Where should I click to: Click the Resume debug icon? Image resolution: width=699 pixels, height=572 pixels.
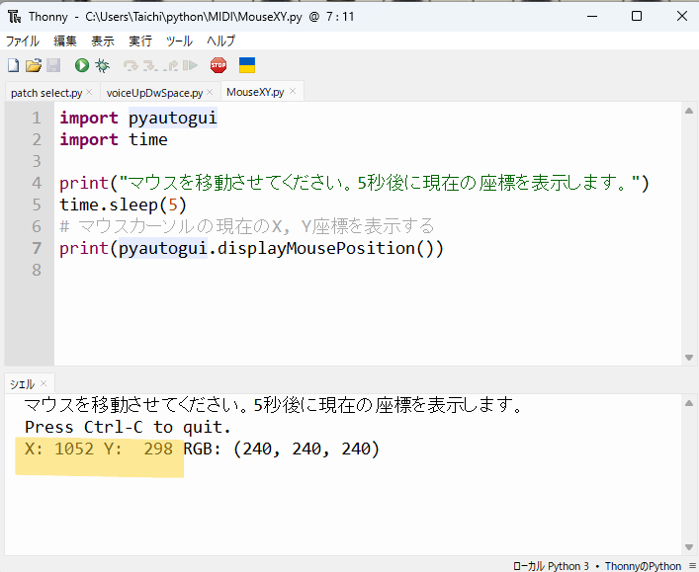(x=190, y=65)
